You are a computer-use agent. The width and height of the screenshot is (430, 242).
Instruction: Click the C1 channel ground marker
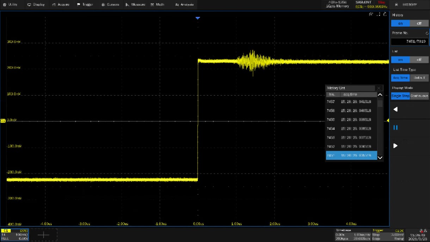point(3,121)
